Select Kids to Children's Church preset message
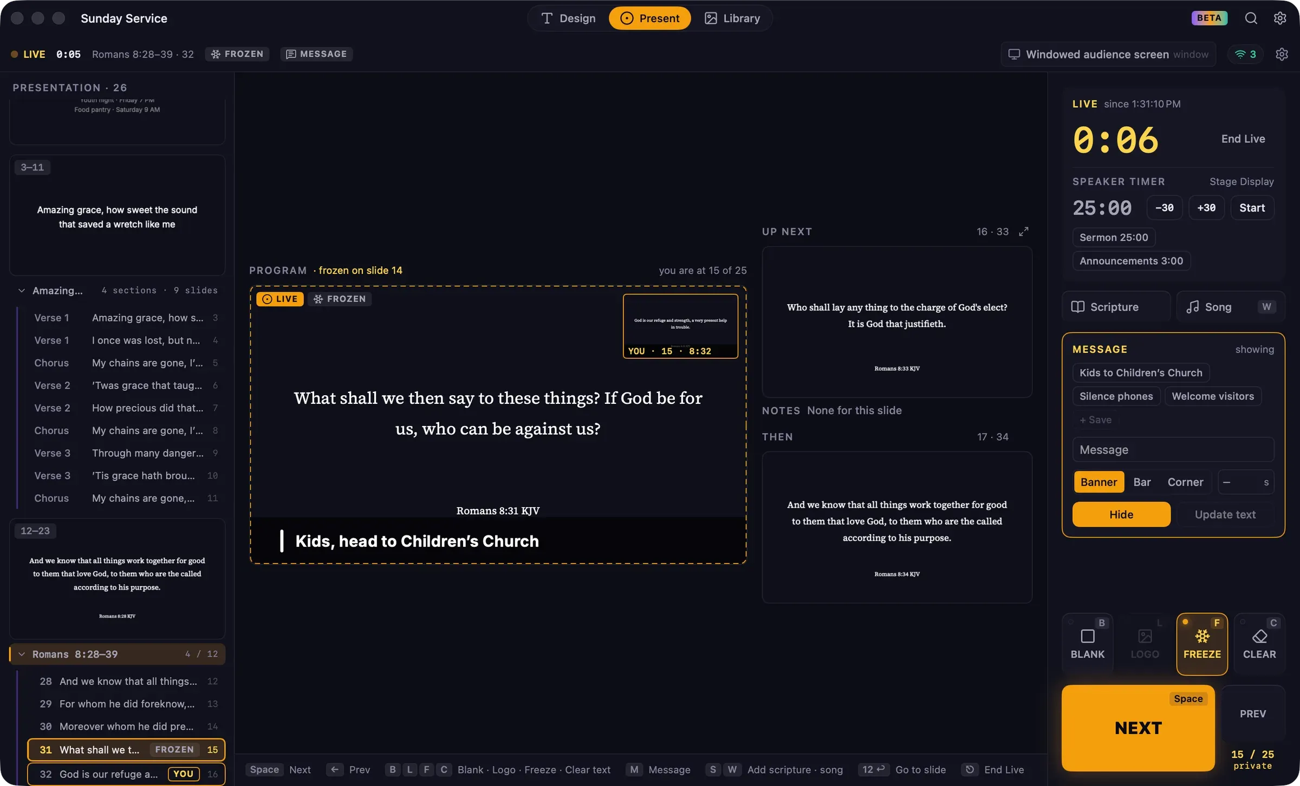 tap(1141, 373)
